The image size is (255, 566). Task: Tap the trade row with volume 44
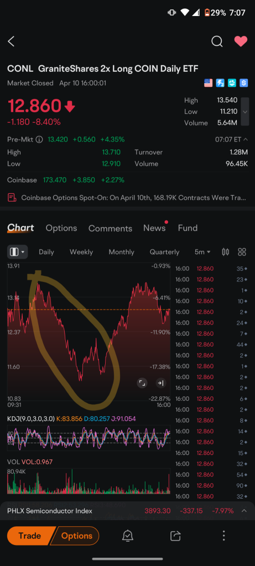211,344
